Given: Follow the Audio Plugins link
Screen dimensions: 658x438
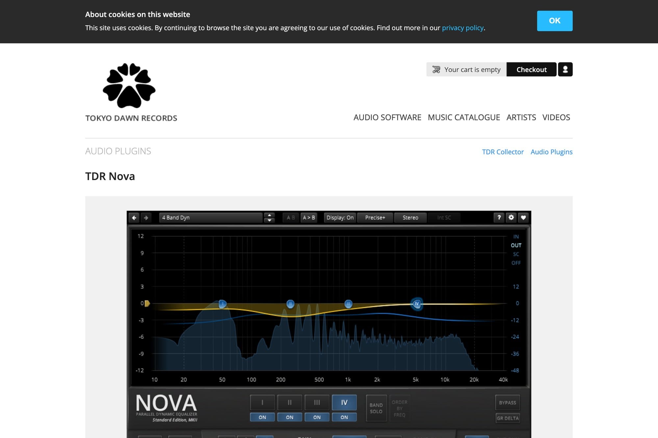Looking at the screenshot, I should tap(551, 152).
